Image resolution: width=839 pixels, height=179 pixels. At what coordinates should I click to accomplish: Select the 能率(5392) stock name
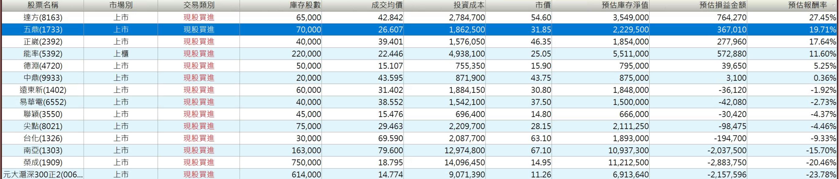[x=43, y=54]
